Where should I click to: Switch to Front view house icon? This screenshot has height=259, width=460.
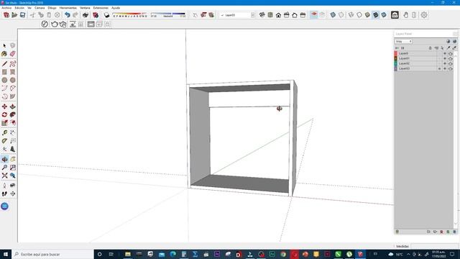(x=278, y=15)
